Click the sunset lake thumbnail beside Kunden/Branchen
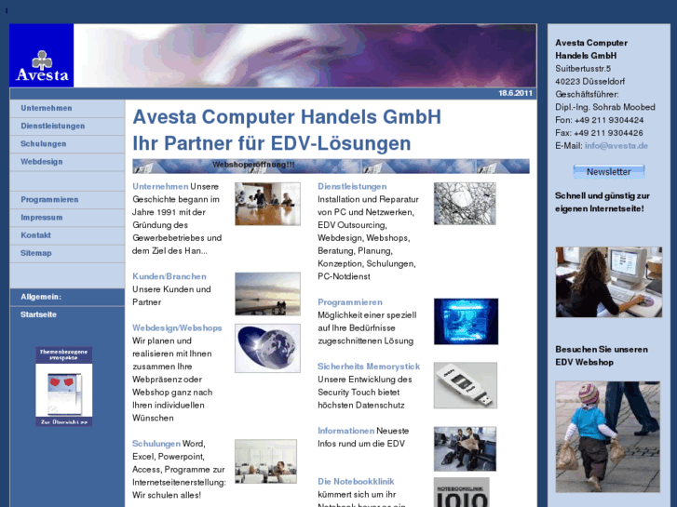The width and height of the screenshot is (677, 507). pos(267,294)
